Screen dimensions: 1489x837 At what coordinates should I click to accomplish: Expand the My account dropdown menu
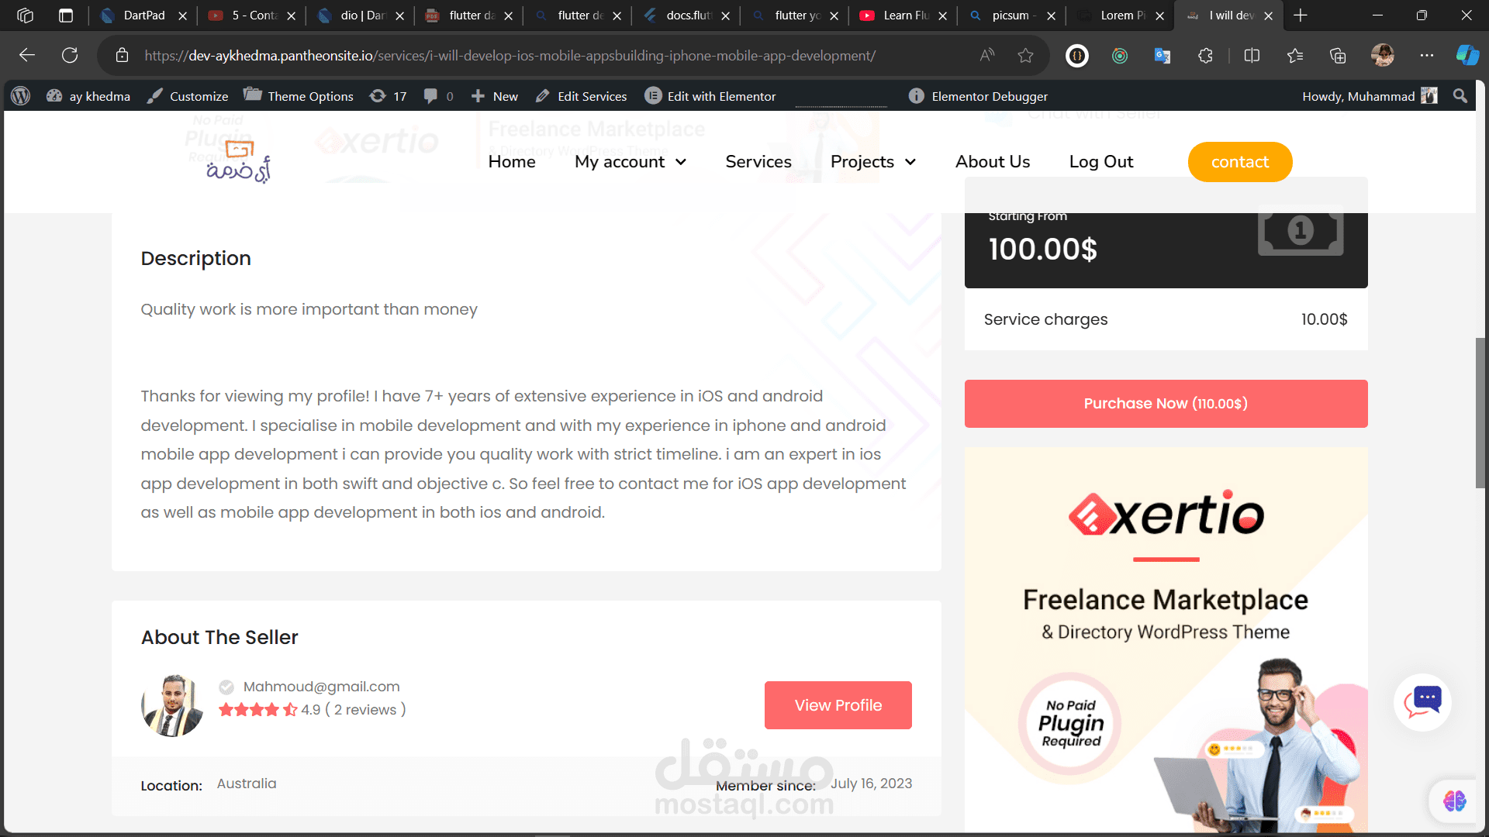630,162
